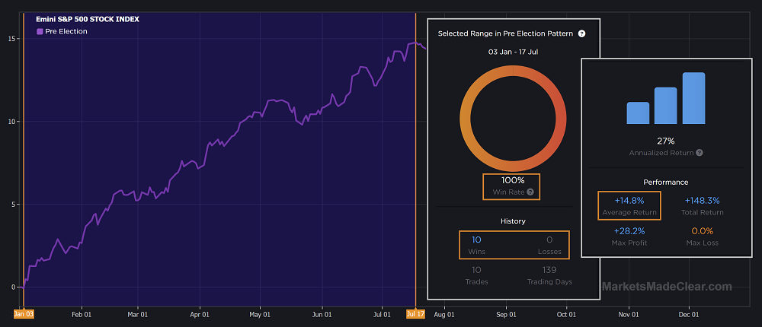This screenshot has height=327, width=762.
Task: Click the 0.0% Max Loss value
Action: click(703, 231)
